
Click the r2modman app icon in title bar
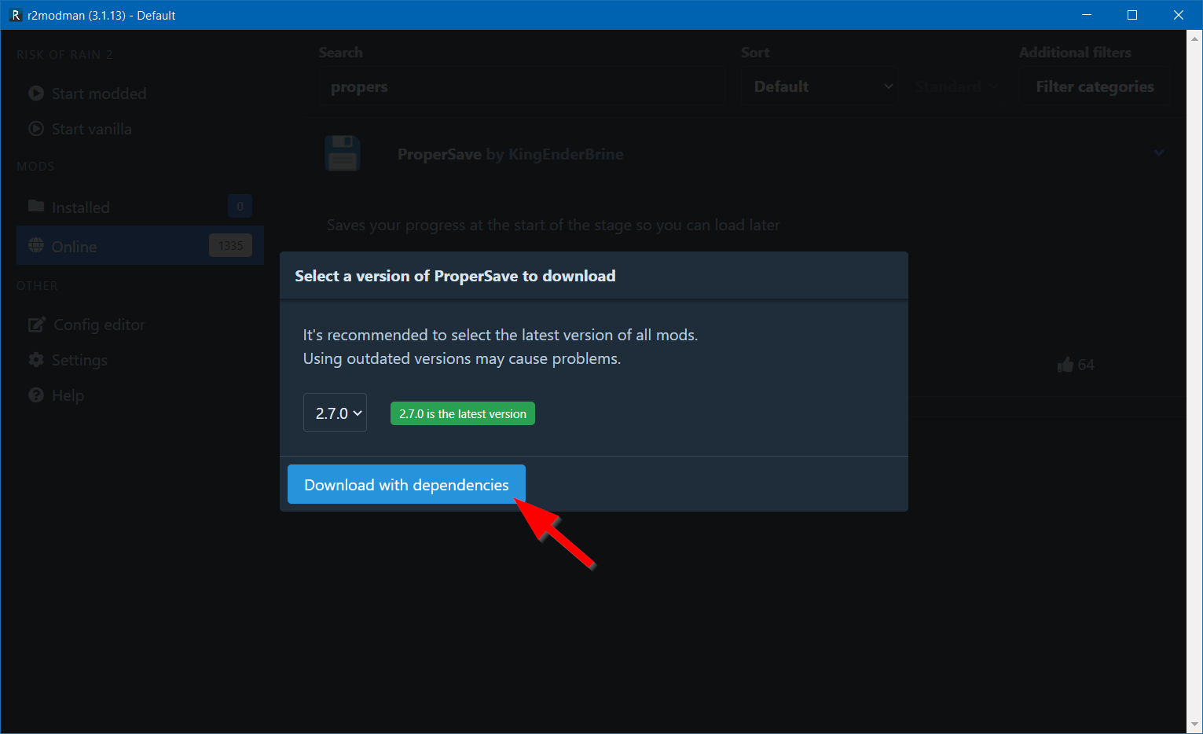coord(15,15)
